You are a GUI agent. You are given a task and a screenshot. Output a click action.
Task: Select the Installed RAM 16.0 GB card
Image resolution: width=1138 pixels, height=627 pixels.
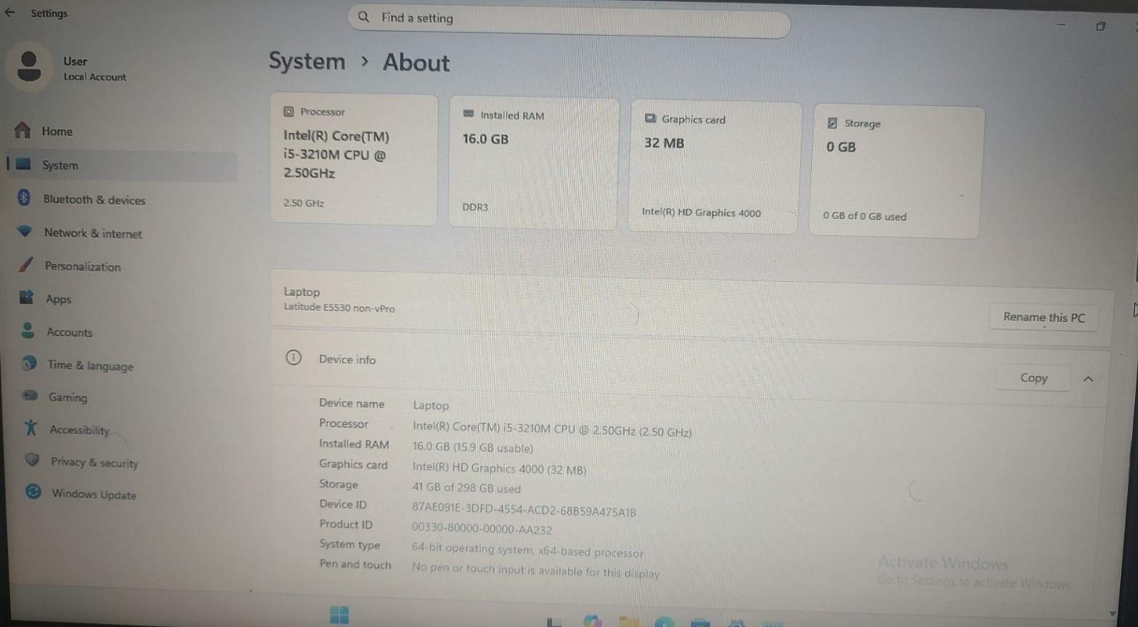point(533,163)
